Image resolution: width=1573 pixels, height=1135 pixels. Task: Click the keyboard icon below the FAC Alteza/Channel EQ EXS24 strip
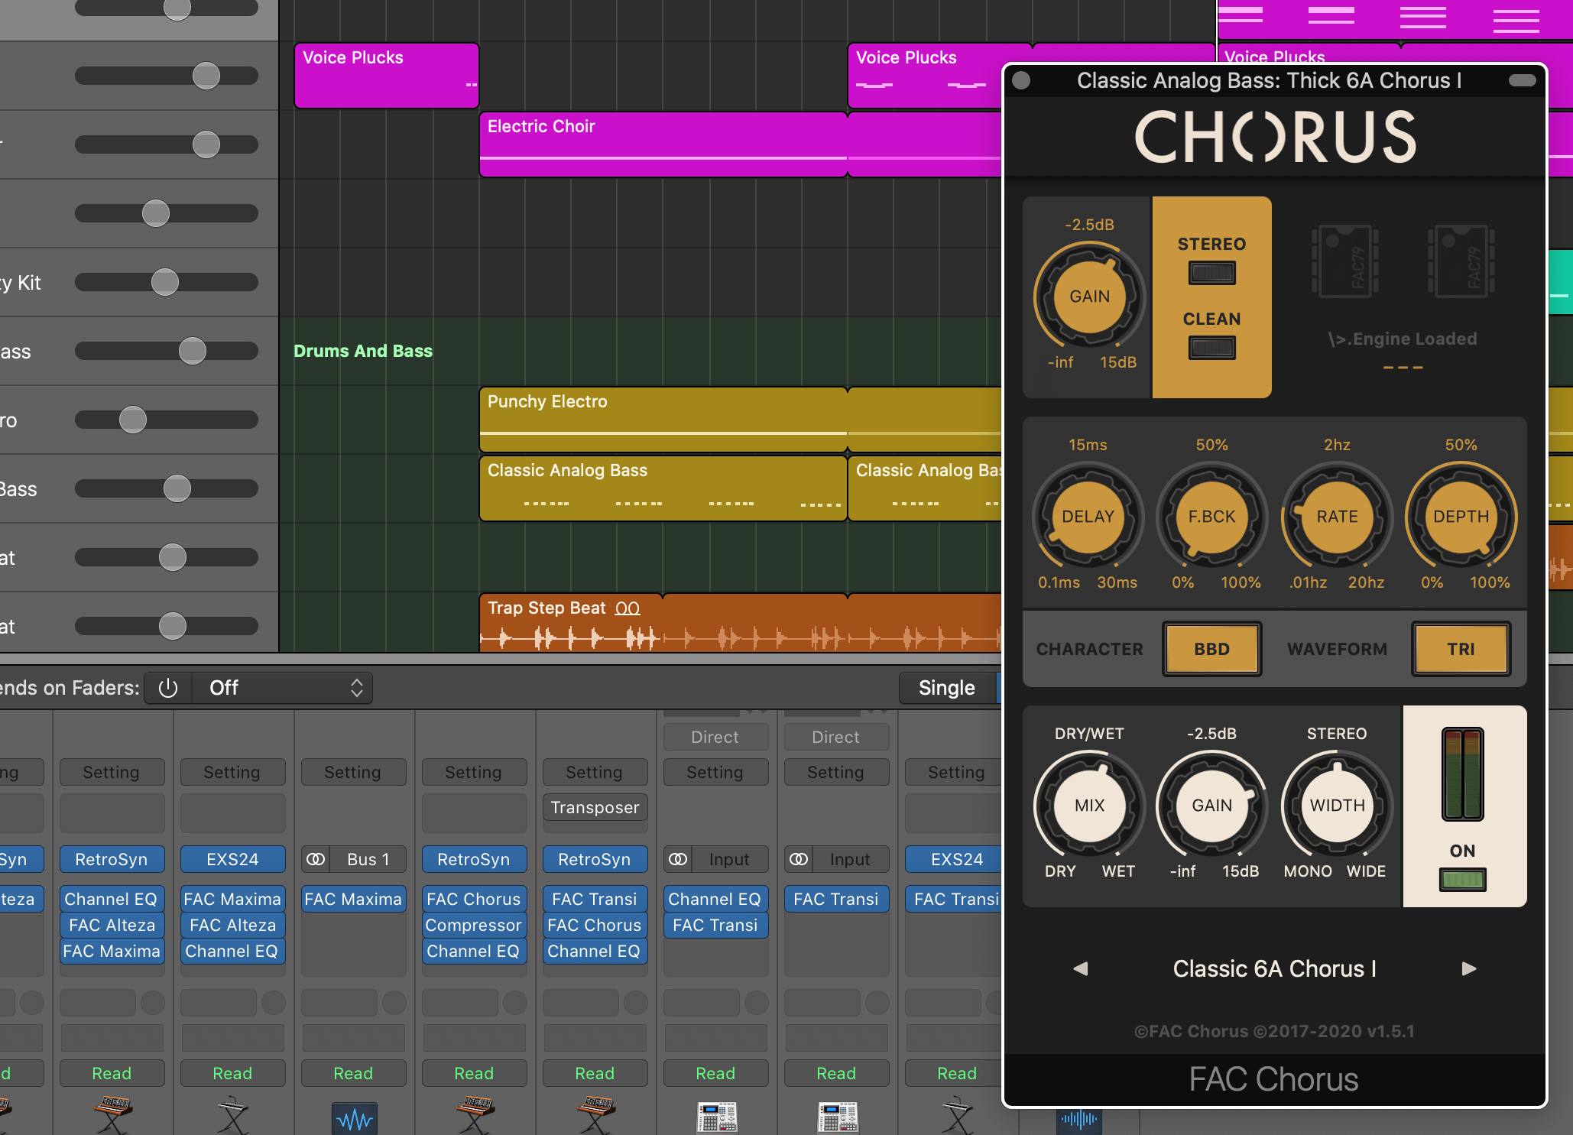[232, 1116]
